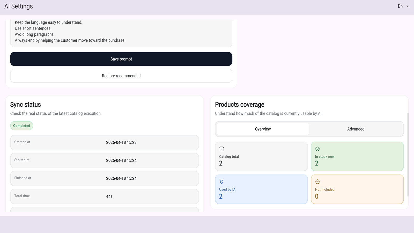Click the Not included minus-circle icon

click(x=317, y=182)
